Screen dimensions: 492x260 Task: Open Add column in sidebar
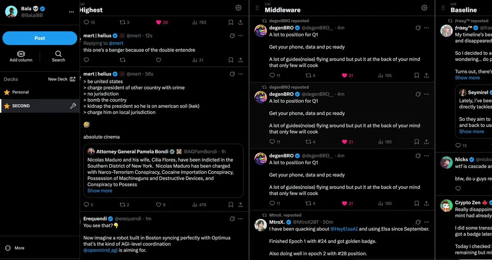click(21, 56)
